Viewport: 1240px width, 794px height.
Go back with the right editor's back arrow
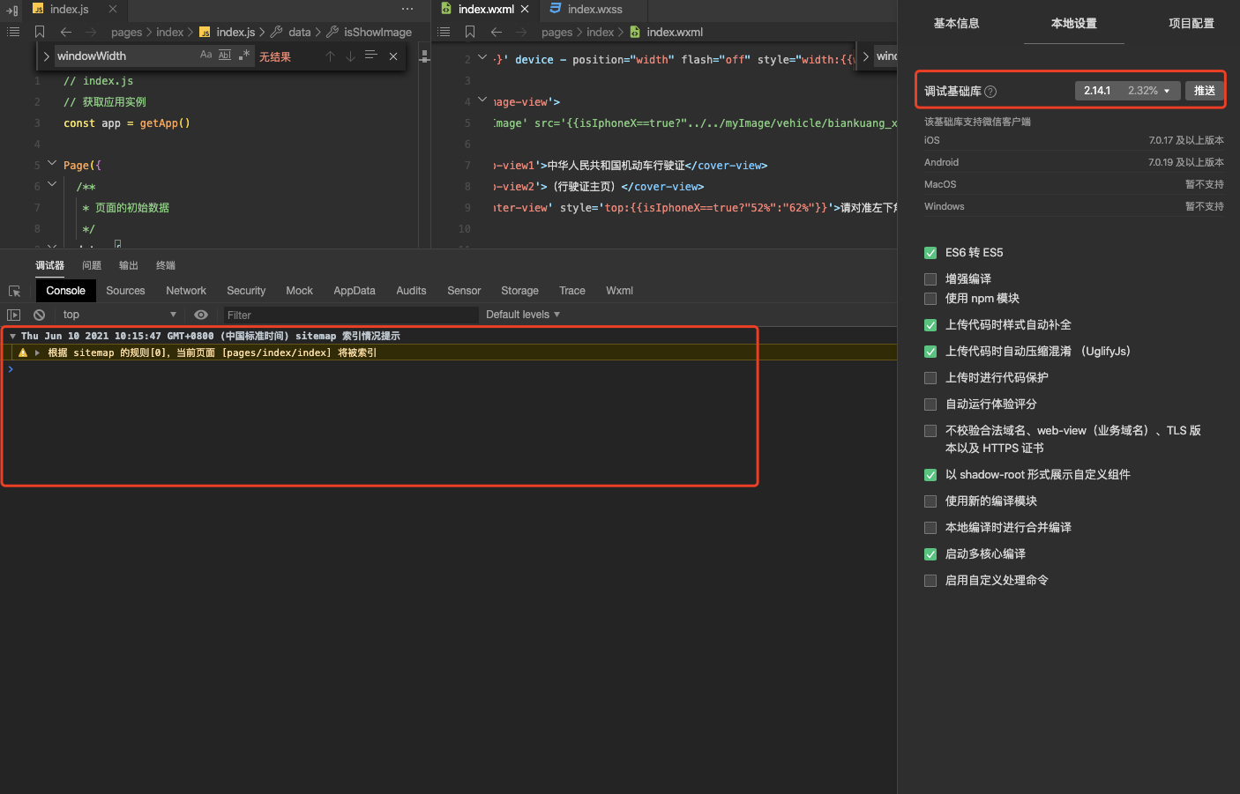pyautogui.click(x=497, y=32)
